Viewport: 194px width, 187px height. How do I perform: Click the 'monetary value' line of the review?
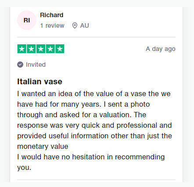[x=43, y=147]
